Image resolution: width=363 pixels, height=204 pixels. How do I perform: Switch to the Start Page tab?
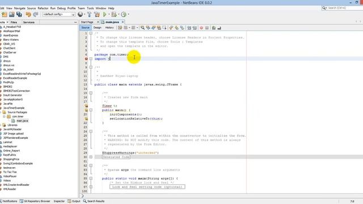coord(87,22)
